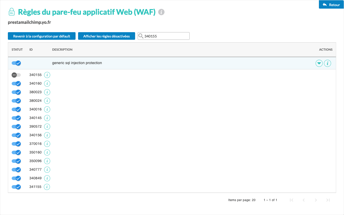Open info for rule 340145
The height and width of the screenshot is (215, 344).
point(47,118)
